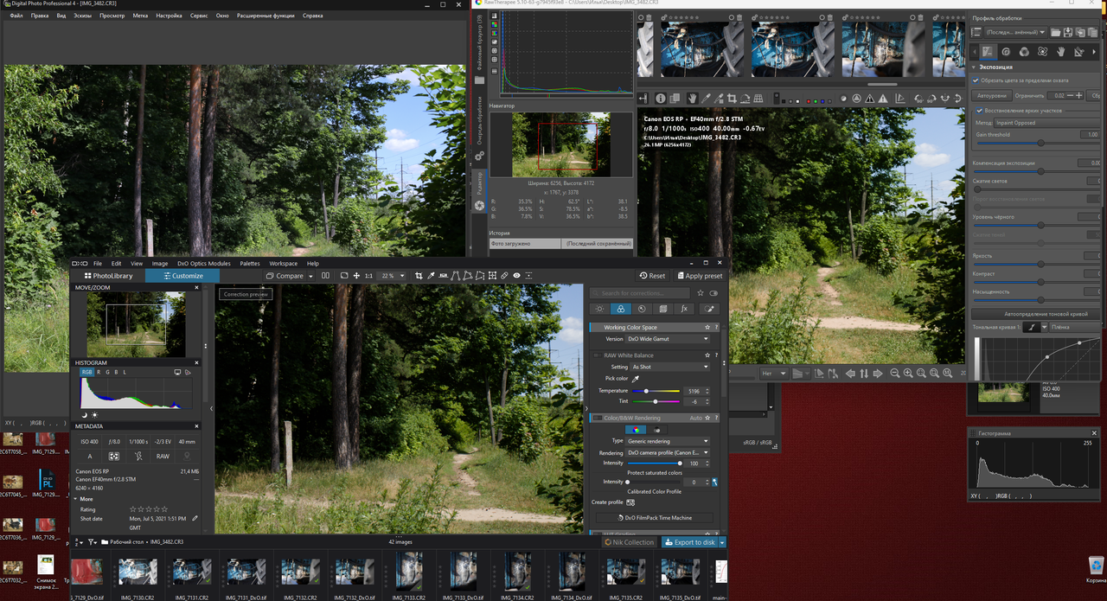Select the hand navigation tool in RawTherapee
Viewport: 1107px width, 601px height.
point(693,98)
